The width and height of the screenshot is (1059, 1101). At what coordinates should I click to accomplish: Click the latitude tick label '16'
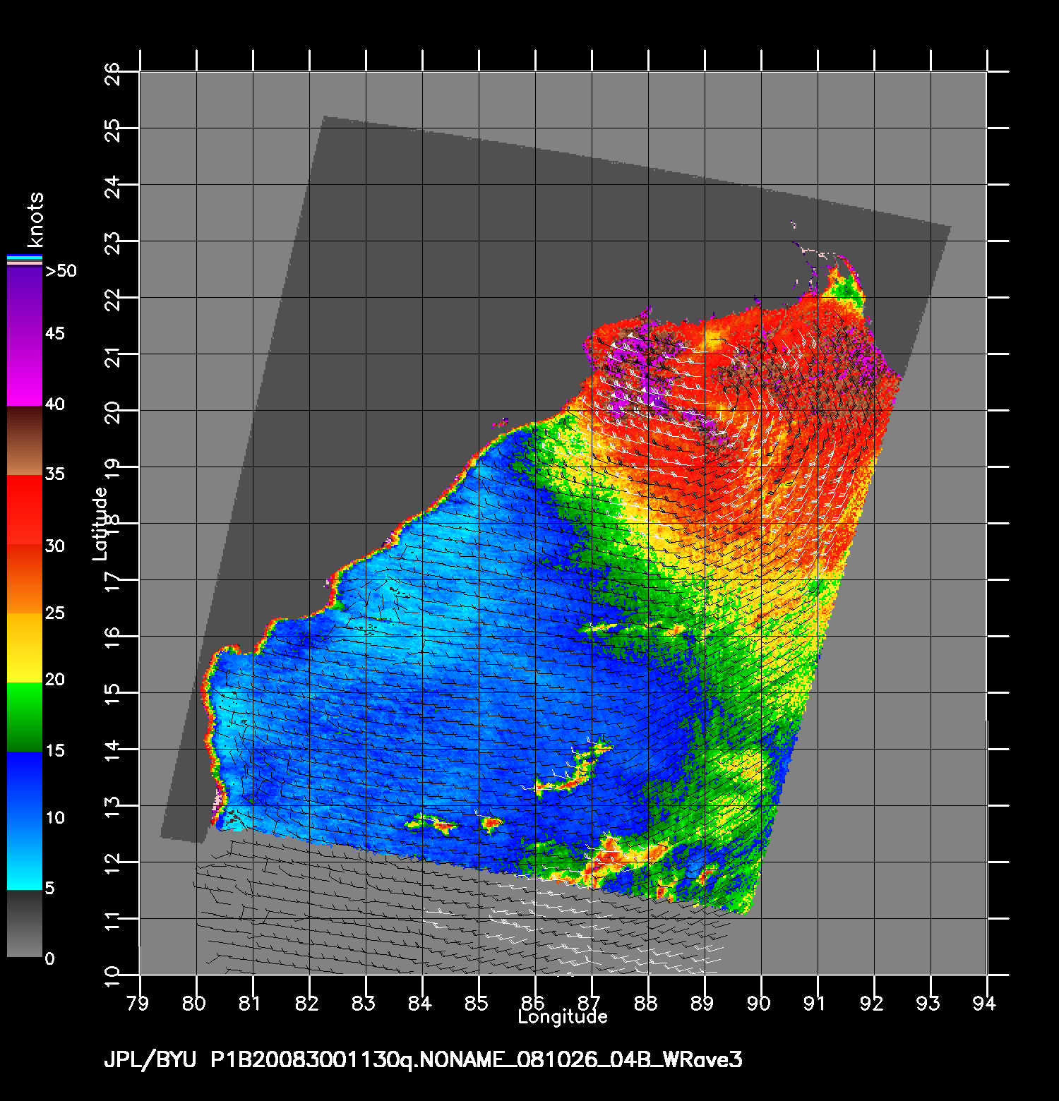point(112,638)
